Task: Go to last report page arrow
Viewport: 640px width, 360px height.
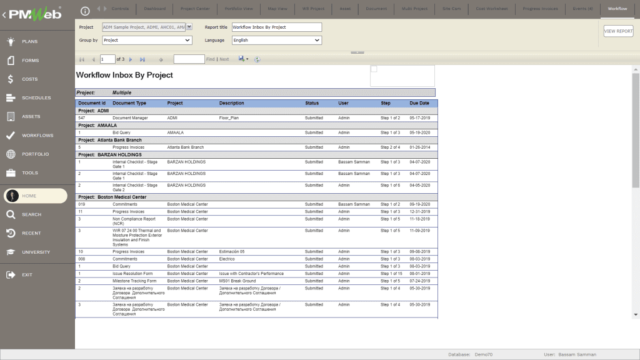Action: click(142, 59)
